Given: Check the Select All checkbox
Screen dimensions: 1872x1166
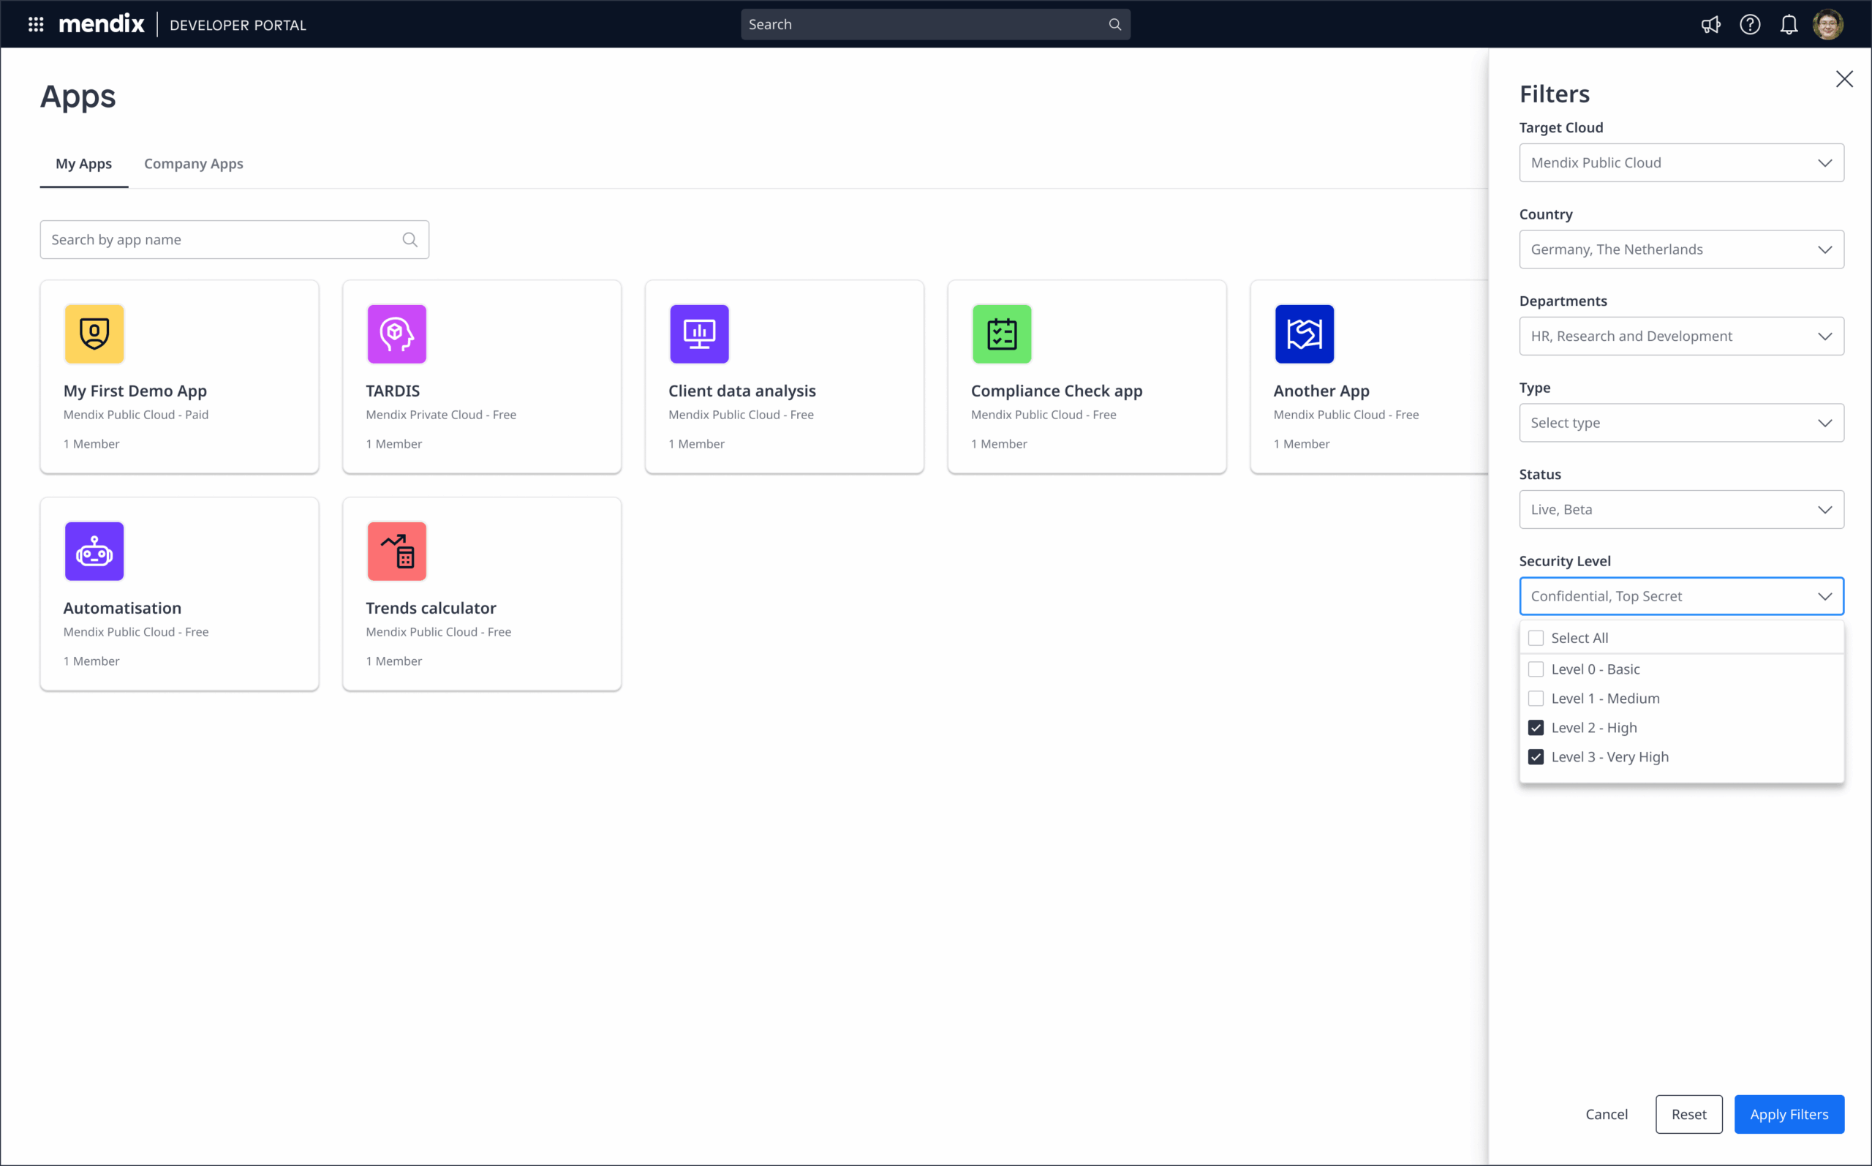Looking at the screenshot, I should click(x=1535, y=638).
